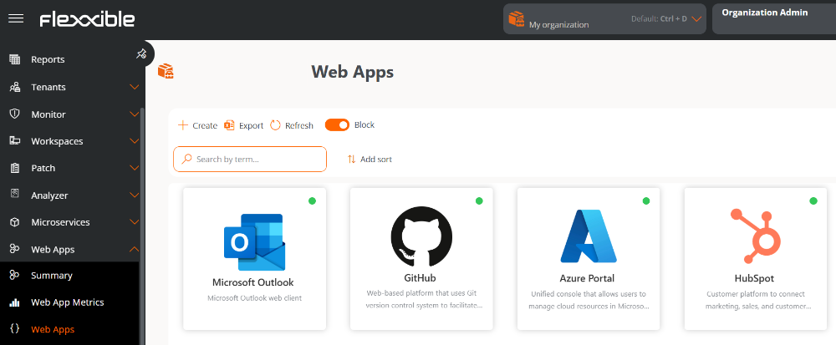Click the Excel Export icon

(229, 125)
